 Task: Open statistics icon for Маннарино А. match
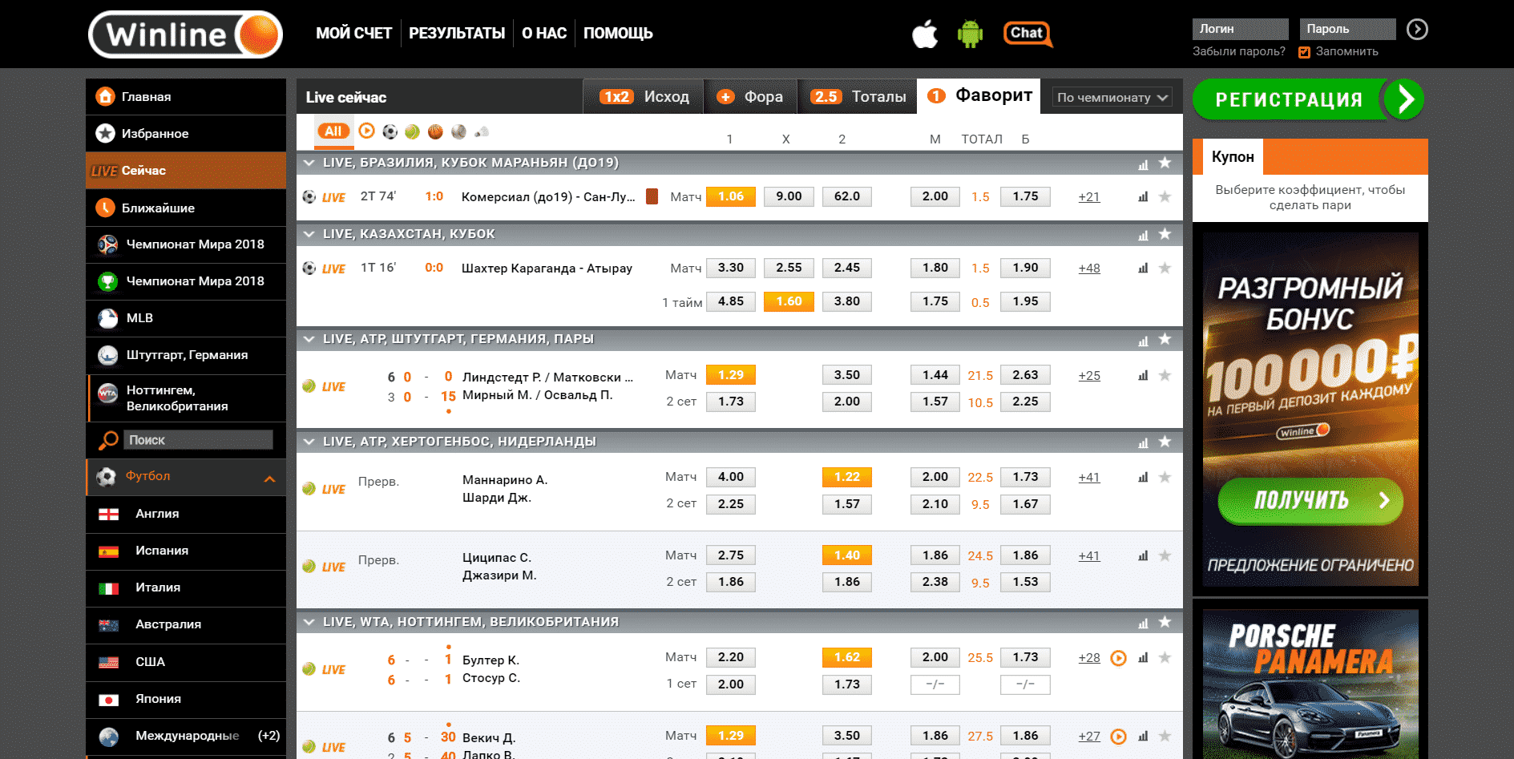tap(1143, 477)
